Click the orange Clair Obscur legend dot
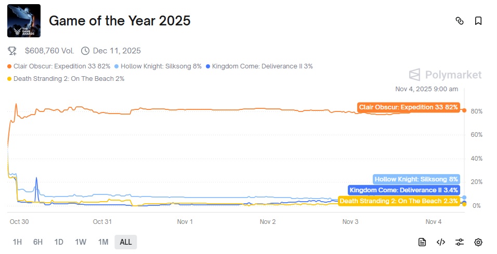Viewport: 497px width, 254px height. point(9,66)
